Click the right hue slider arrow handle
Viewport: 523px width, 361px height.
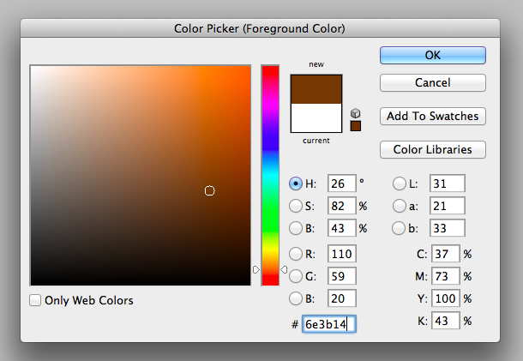(x=284, y=269)
